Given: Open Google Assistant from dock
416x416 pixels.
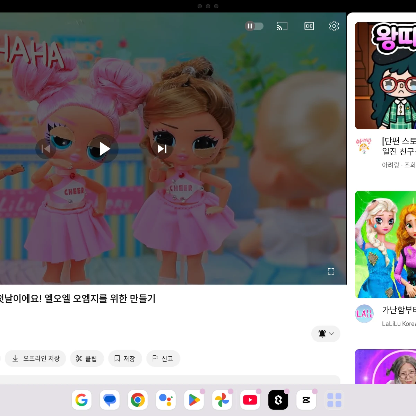Looking at the screenshot, I should (166, 400).
